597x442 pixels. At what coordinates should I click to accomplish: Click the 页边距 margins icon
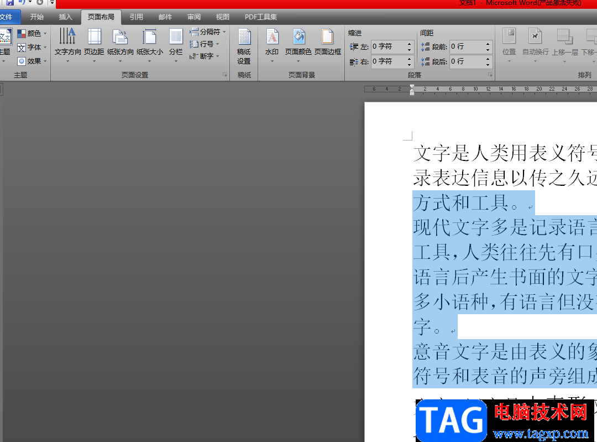pyautogui.click(x=94, y=42)
